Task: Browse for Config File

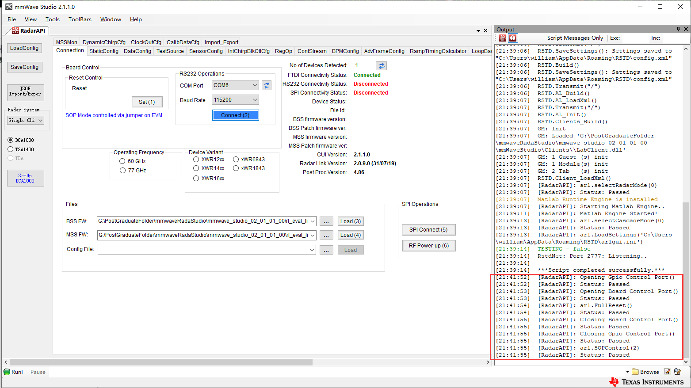Action: pyautogui.click(x=326, y=250)
